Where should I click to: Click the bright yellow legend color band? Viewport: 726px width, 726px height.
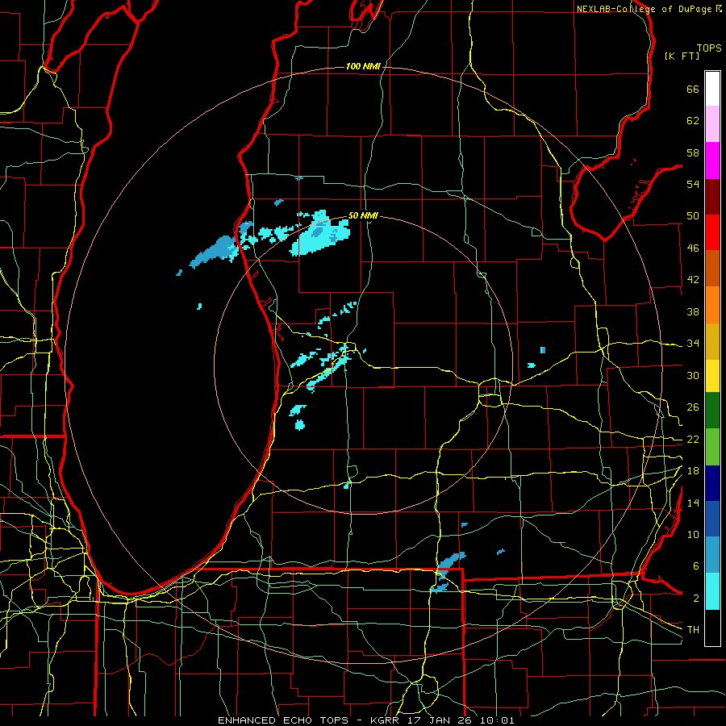point(712,375)
